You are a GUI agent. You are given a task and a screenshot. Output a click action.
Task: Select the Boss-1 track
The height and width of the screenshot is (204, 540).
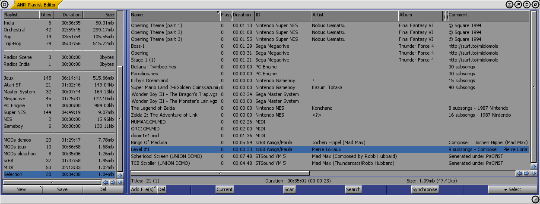pos(330,46)
